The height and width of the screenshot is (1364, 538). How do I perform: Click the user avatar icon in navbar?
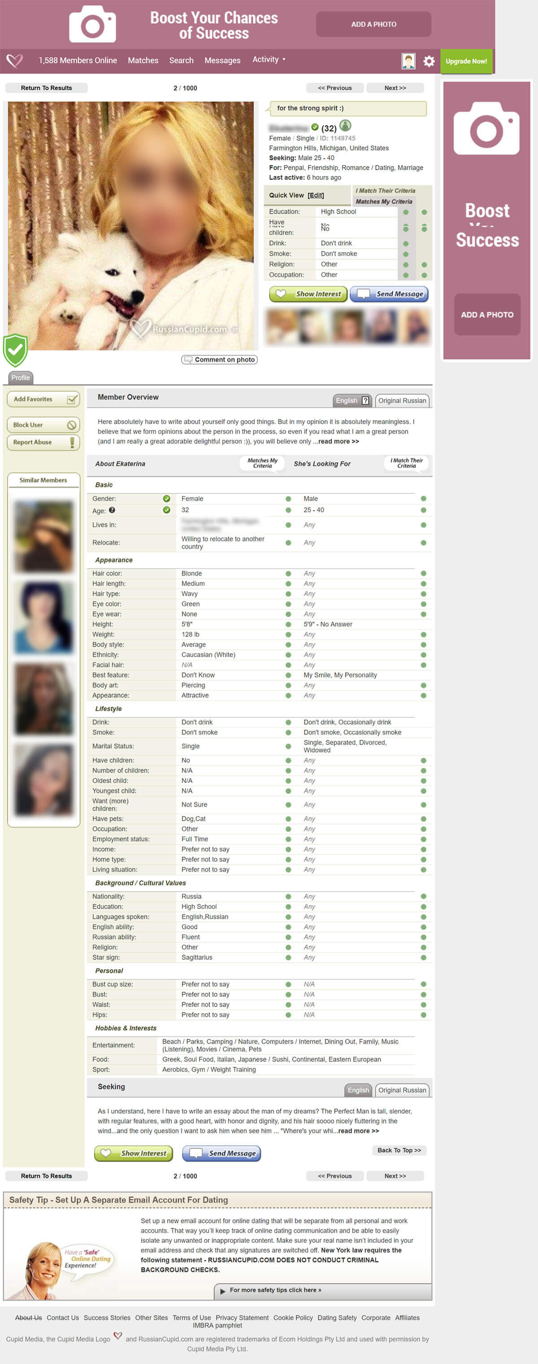pyautogui.click(x=408, y=62)
